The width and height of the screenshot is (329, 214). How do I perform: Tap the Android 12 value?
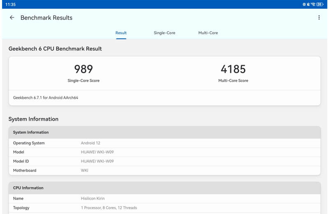90,143
